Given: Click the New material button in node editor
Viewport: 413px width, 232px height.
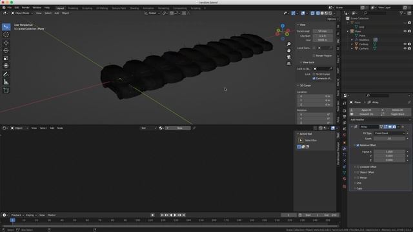Looking at the screenshot, I should (178, 128).
